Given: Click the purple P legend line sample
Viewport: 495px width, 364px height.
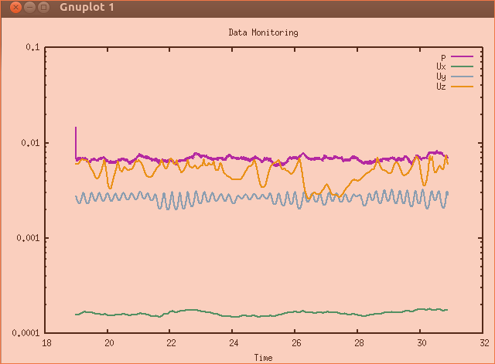Looking at the screenshot, I should tap(463, 56).
